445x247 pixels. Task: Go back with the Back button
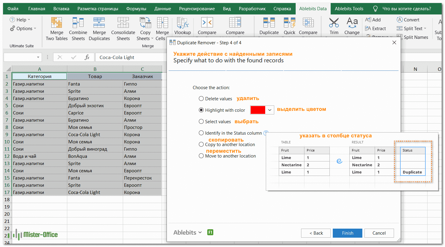point(316,233)
